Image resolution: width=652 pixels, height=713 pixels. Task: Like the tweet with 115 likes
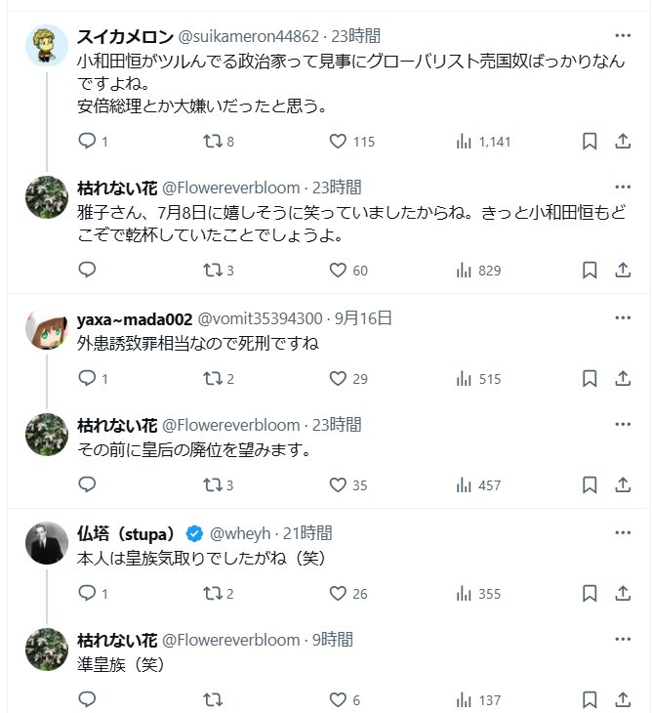338,142
